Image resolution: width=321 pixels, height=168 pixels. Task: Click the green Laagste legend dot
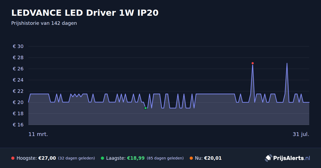point(102,158)
